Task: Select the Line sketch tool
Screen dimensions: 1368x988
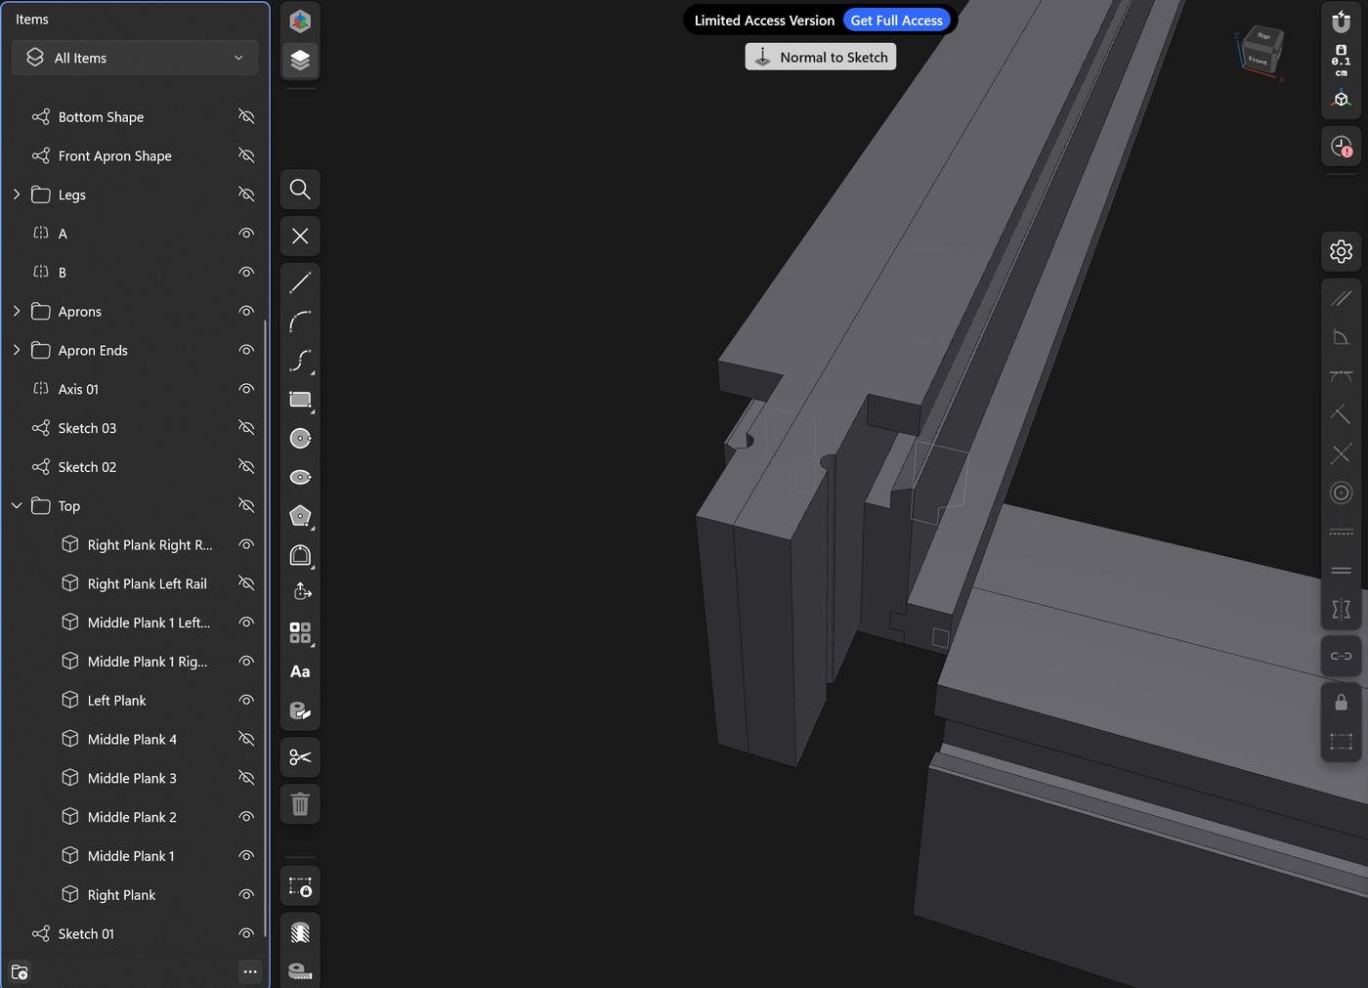Action: click(300, 282)
